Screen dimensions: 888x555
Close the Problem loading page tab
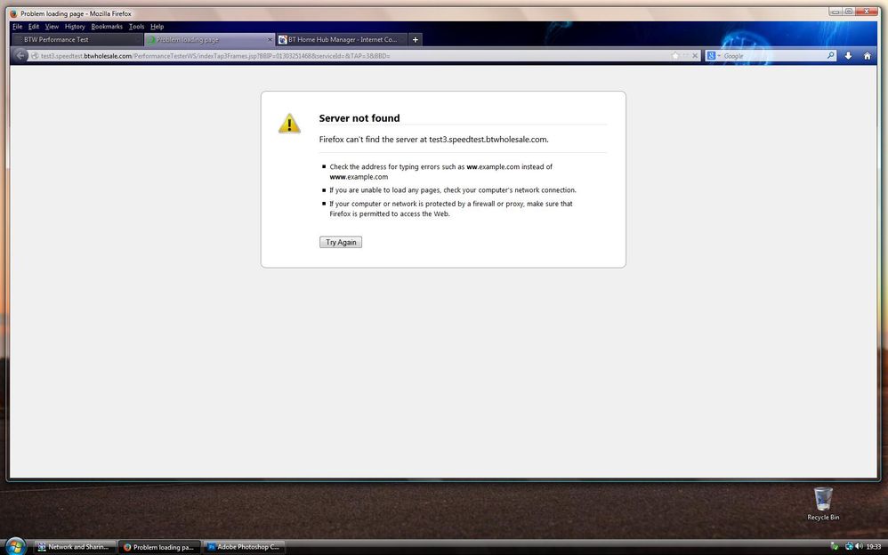tap(270, 40)
